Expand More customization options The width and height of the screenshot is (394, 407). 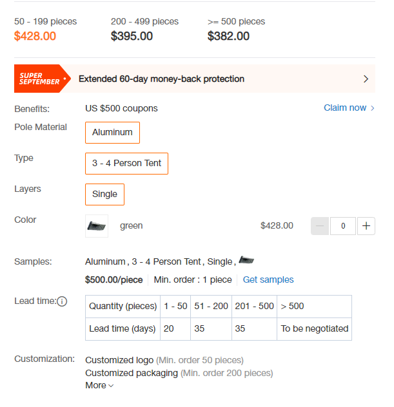[x=99, y=385]
